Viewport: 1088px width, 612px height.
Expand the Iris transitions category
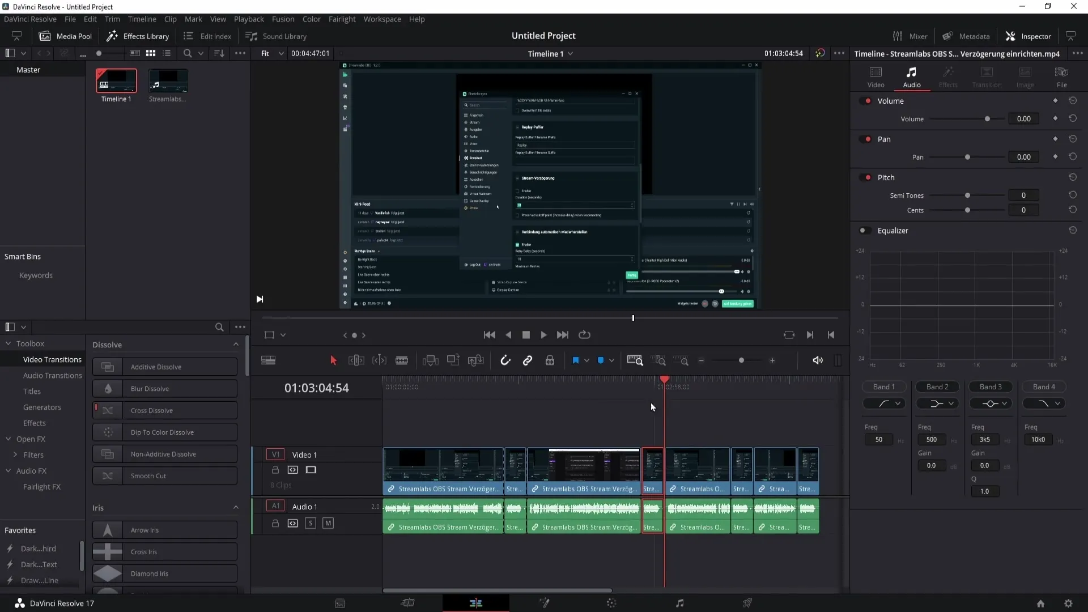[x=236, y=507]
